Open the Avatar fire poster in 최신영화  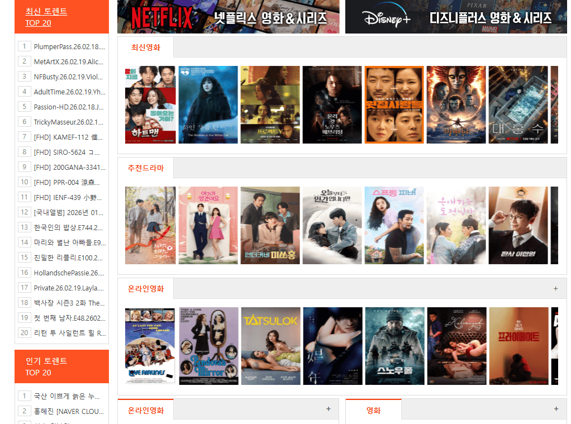click(456, 104)
